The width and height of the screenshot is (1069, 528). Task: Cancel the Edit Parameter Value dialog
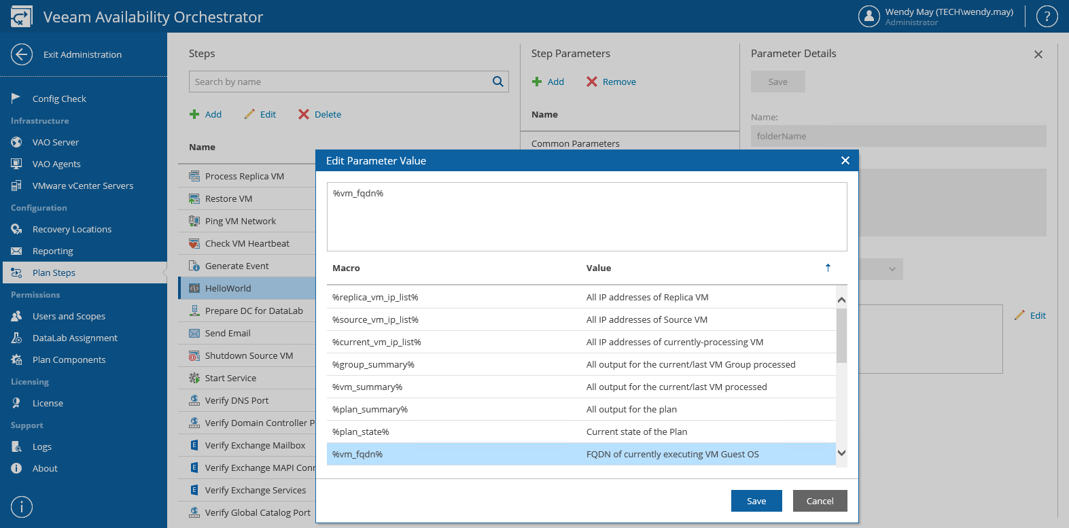tap(820, 501)
